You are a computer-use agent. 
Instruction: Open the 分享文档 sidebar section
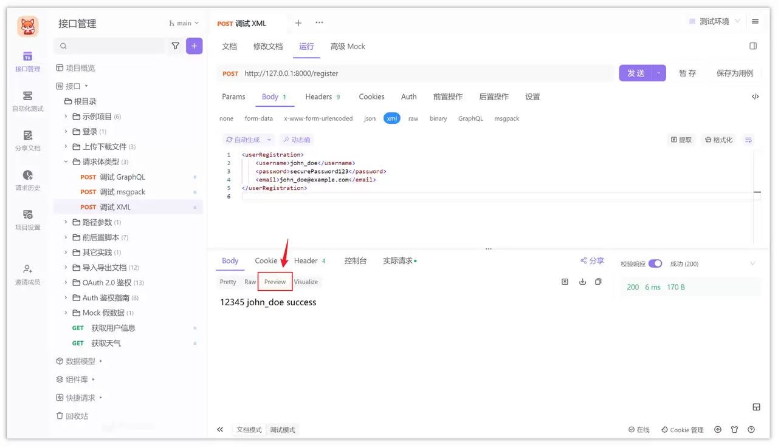27,141
